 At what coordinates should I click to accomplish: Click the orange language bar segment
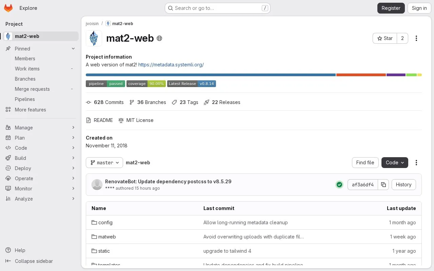[x=361, y=75]
